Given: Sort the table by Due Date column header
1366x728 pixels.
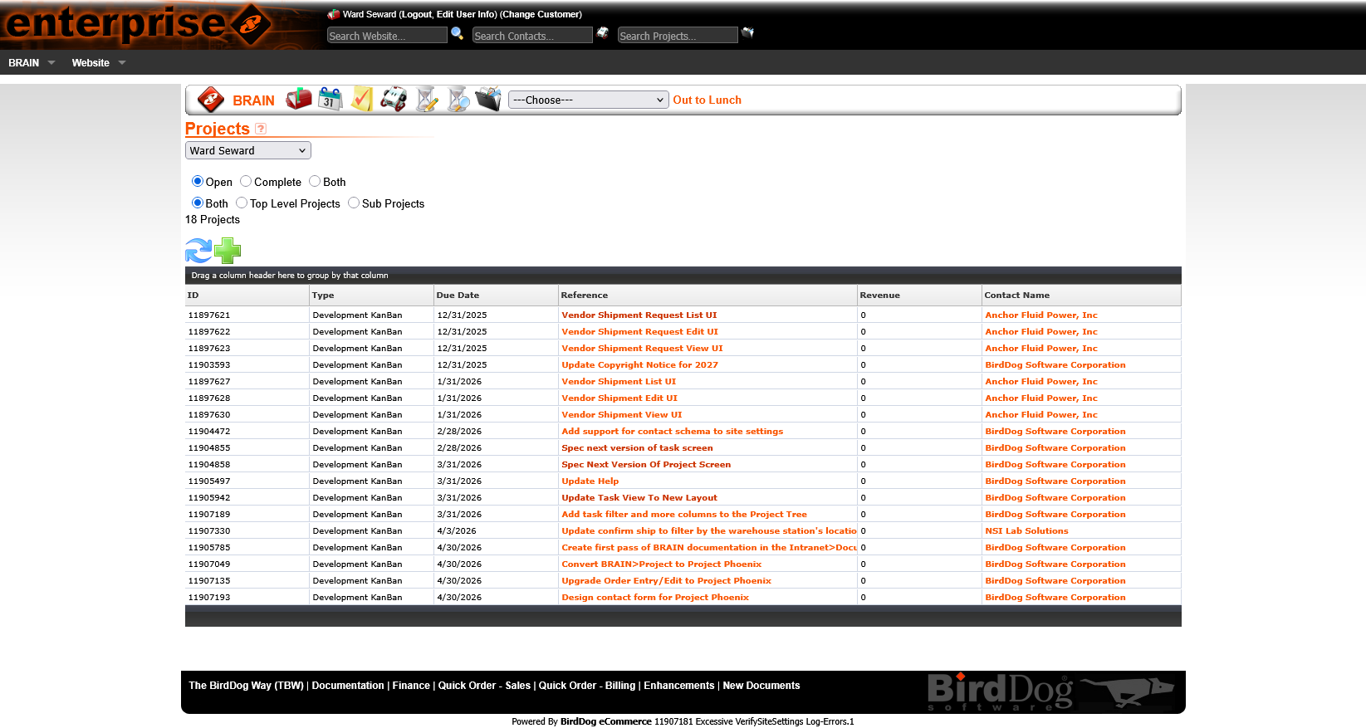Looking at the screenshot, I should coord(458,296).
